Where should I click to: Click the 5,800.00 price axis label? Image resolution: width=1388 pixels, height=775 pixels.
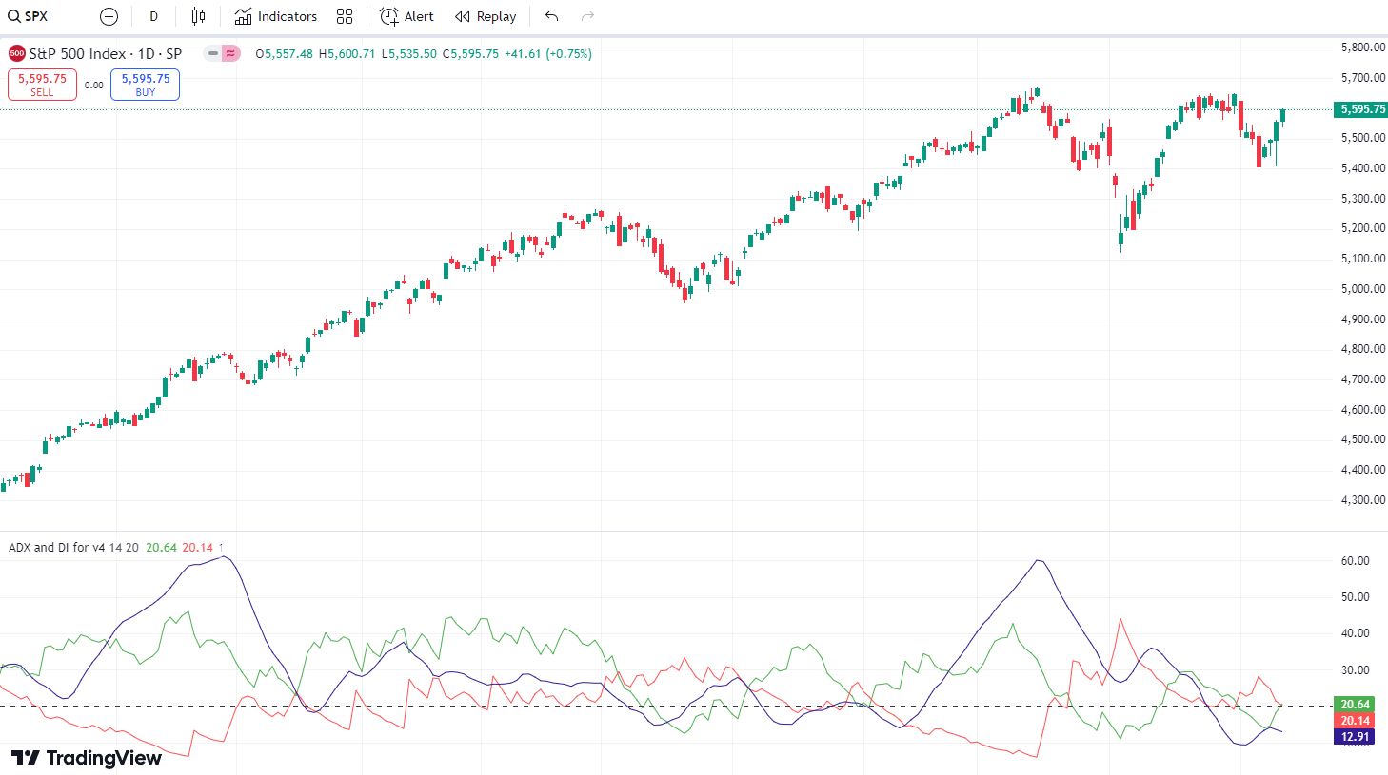(1362, 48)
